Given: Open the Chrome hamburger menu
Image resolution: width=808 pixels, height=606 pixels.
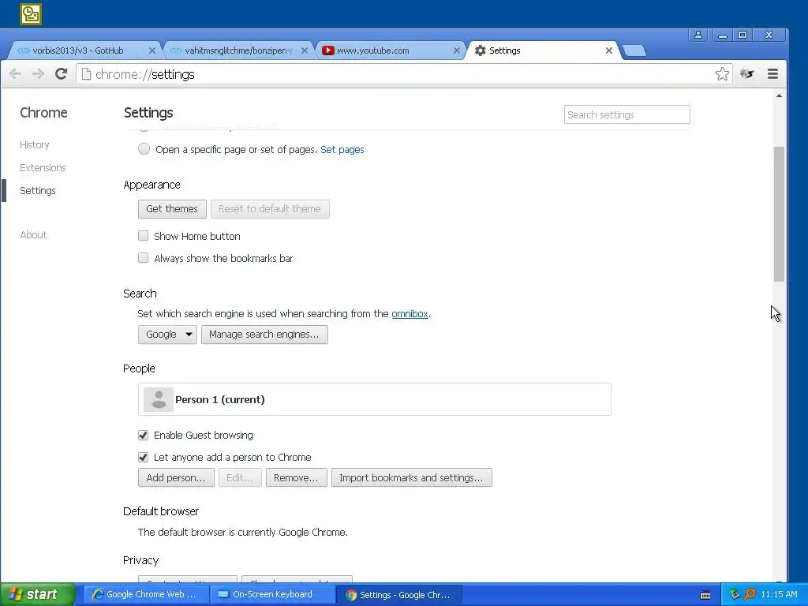Looking at the screenshot, I should point(772,73).
